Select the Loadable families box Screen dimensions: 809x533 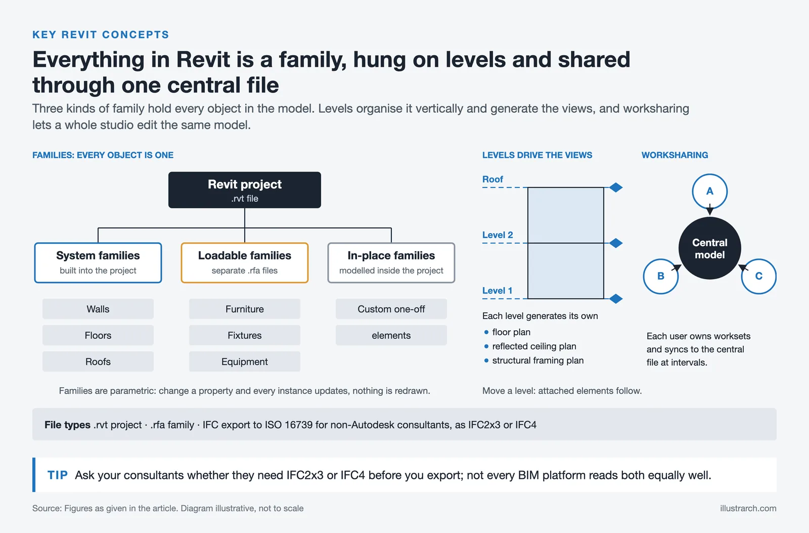[245, 263]
